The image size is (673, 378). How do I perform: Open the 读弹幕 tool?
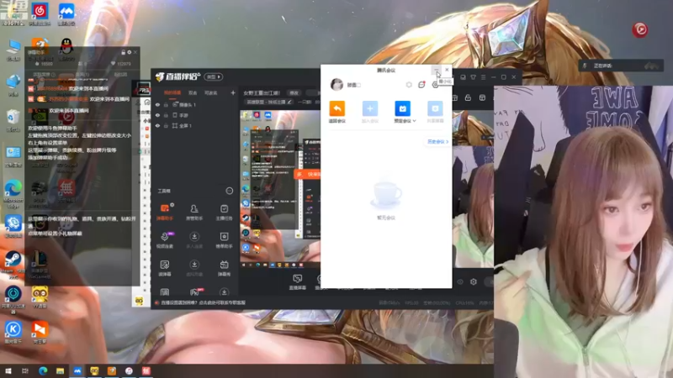(x=165, y=268)
